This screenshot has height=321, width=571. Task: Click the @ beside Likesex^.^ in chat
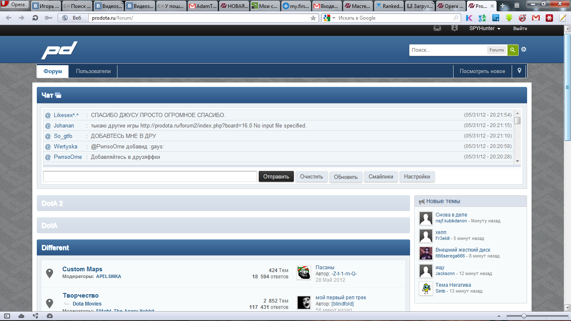click(x=48, y=115)
